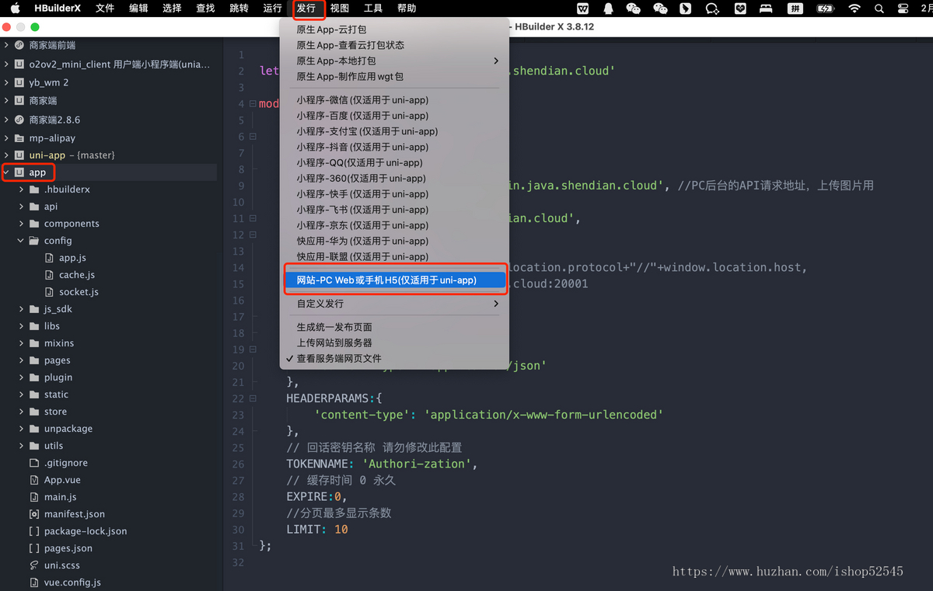Click the open folder icon beside config
Screen dimensions: 933x591
point(34,241)
